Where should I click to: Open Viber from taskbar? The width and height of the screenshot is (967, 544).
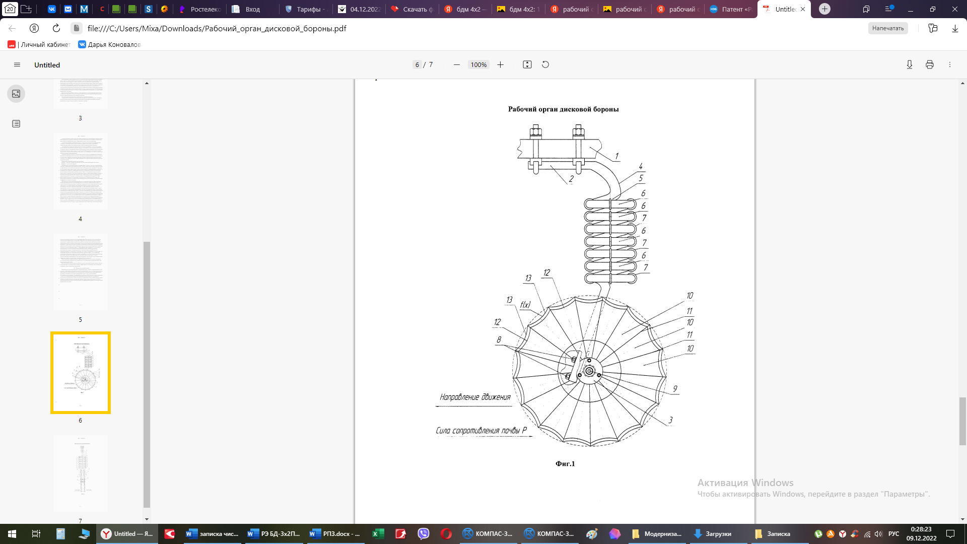pos(424,534)
